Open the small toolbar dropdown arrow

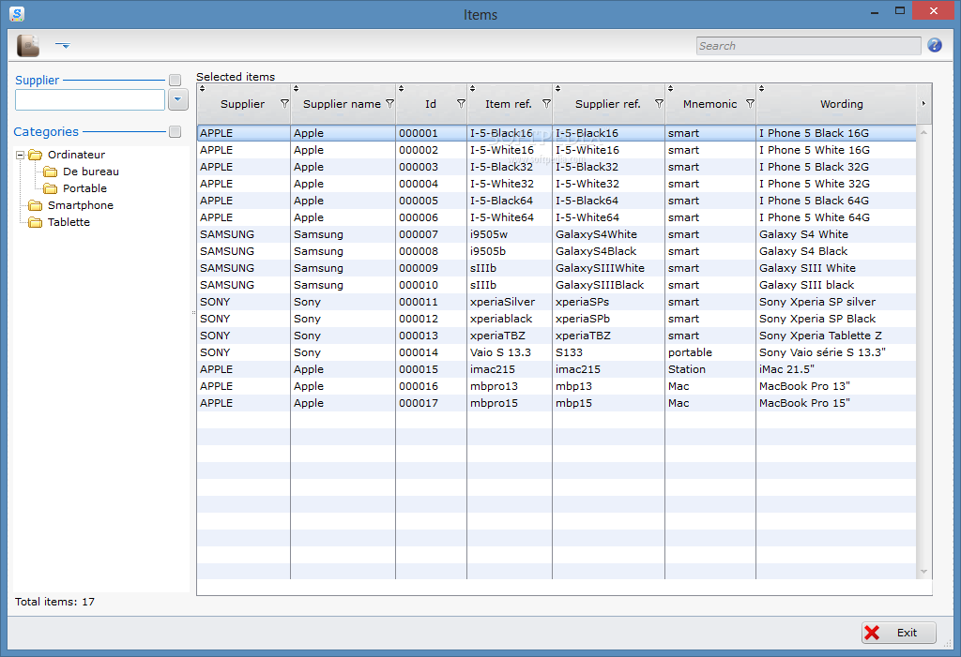(63, 45)
